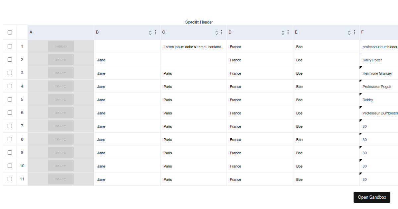398x209 pixels.
Task: Click the Dobby link in column F
Action: (x=367, y=100)
